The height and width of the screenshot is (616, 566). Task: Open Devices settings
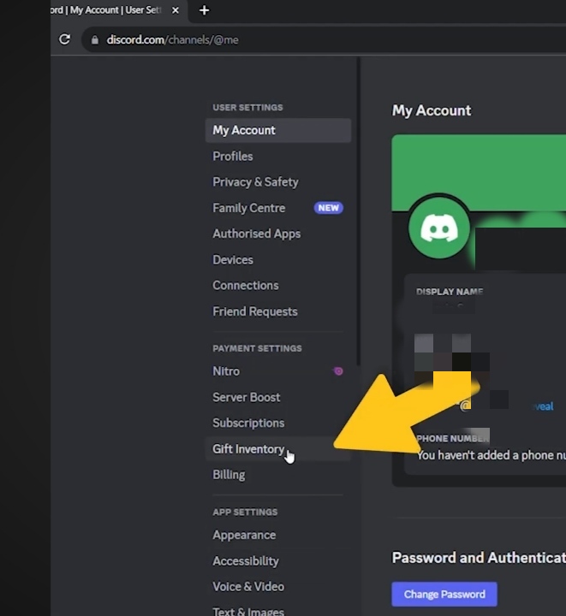[x=278, y=260]
